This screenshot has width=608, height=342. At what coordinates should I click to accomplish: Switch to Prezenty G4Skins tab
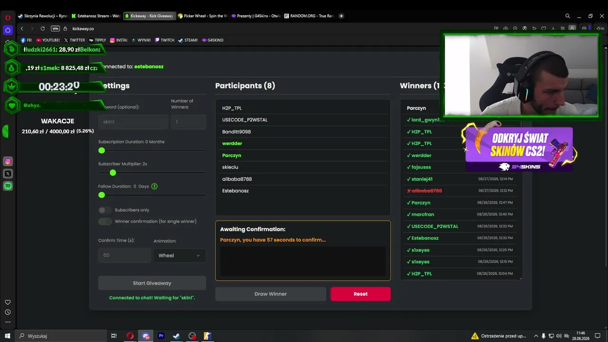(256, 16)
